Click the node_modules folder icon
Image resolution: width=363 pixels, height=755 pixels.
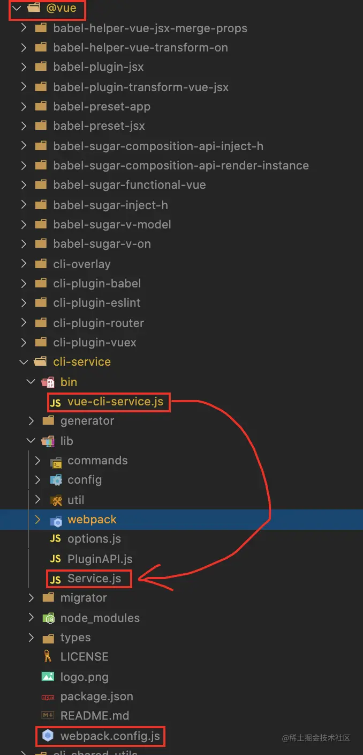48,618
